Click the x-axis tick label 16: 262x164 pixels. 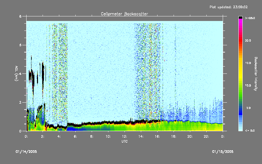157,136
